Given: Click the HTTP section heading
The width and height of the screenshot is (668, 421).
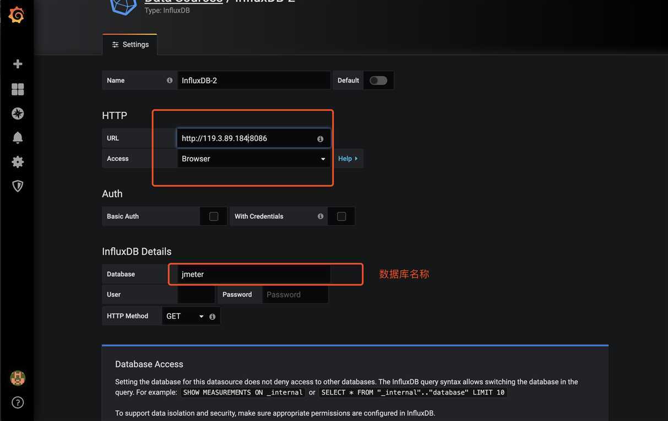Looking at the screenshot, I should [x=115, y=116].
